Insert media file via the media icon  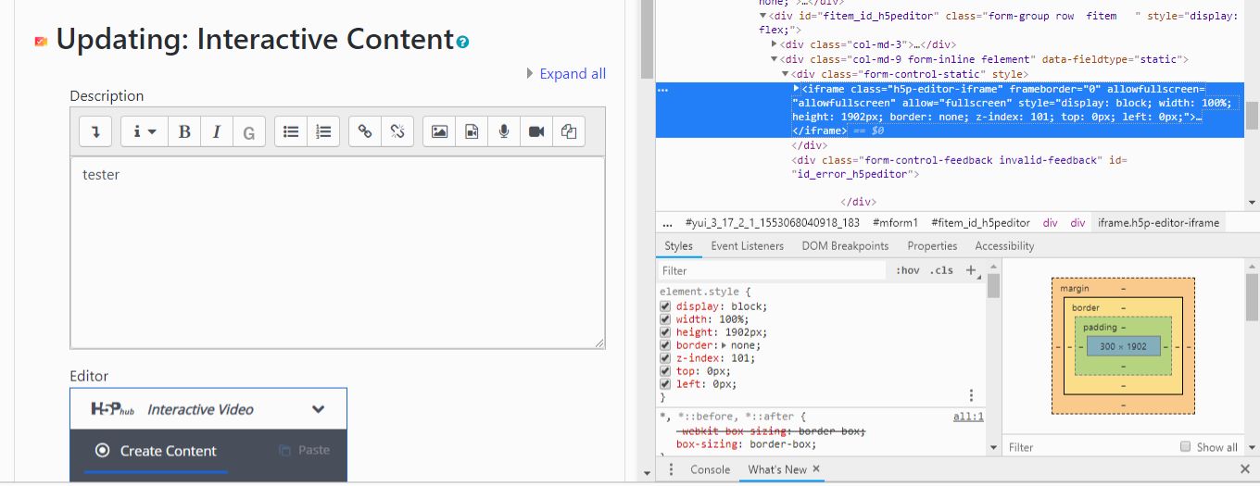472,131
